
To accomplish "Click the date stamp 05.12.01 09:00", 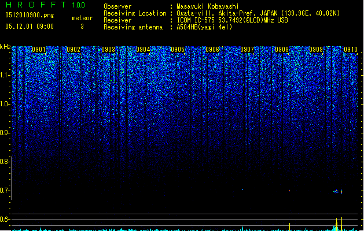I will [30, 27].
